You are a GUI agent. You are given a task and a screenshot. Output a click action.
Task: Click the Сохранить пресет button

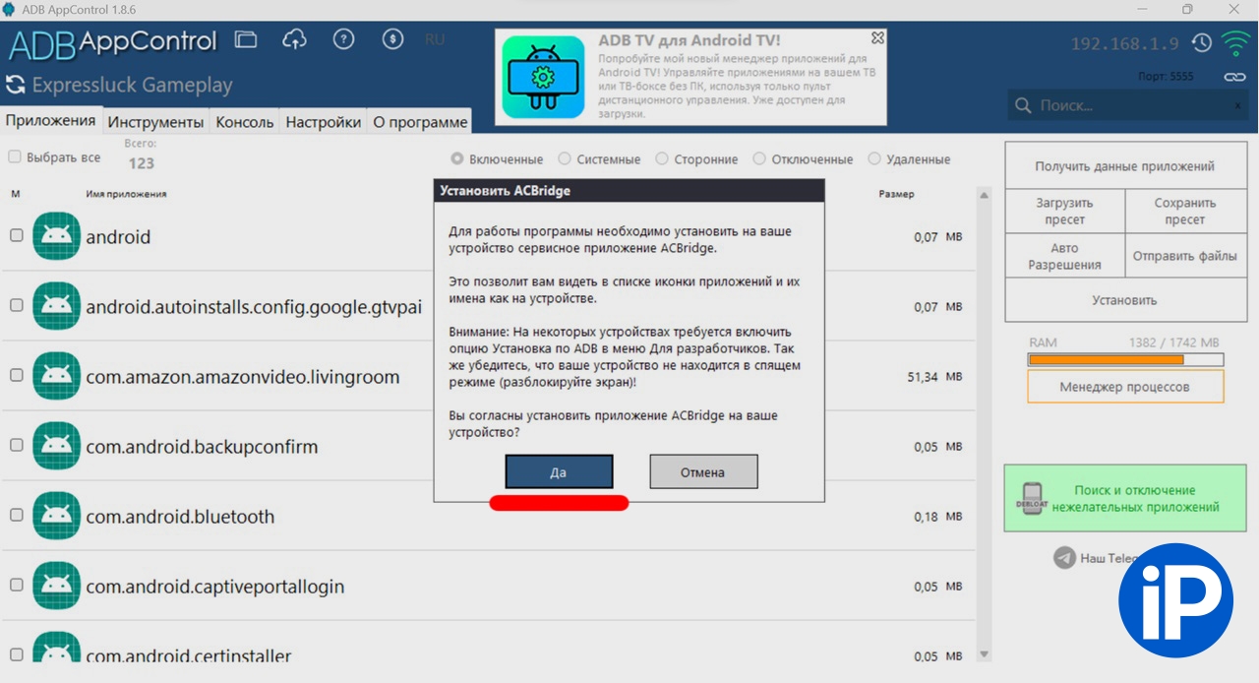pos(1185,211)
